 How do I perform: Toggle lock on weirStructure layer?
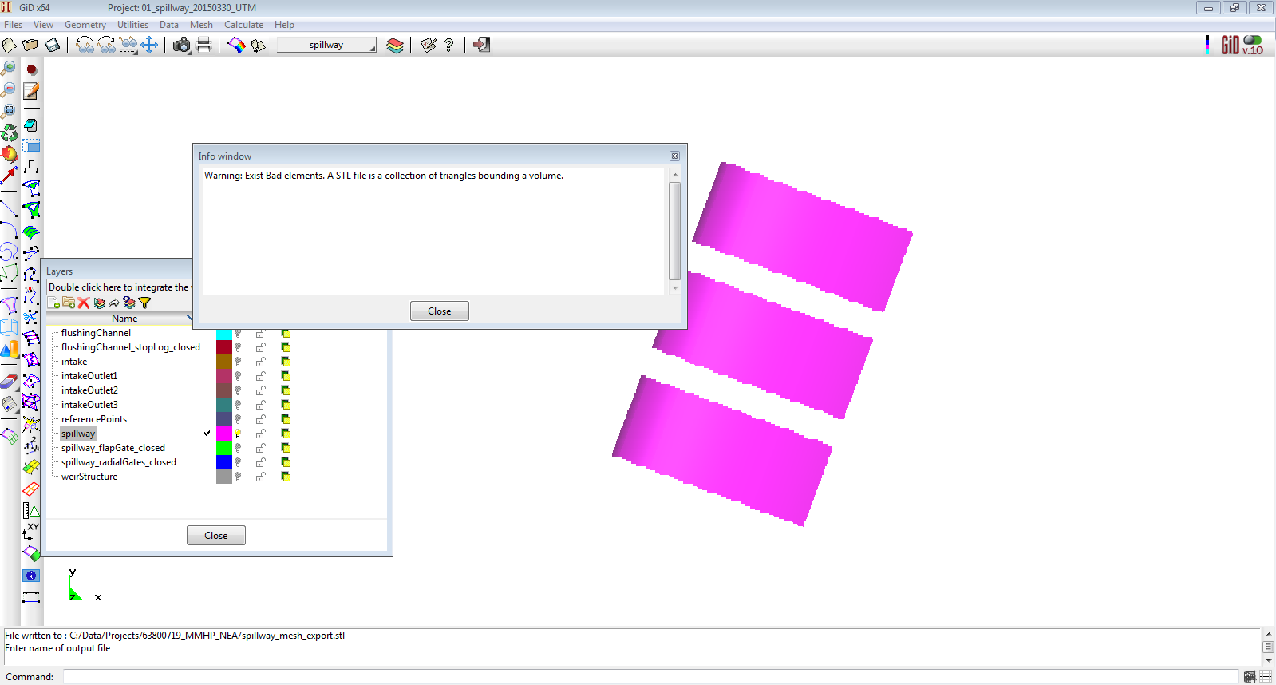(260, 477)
